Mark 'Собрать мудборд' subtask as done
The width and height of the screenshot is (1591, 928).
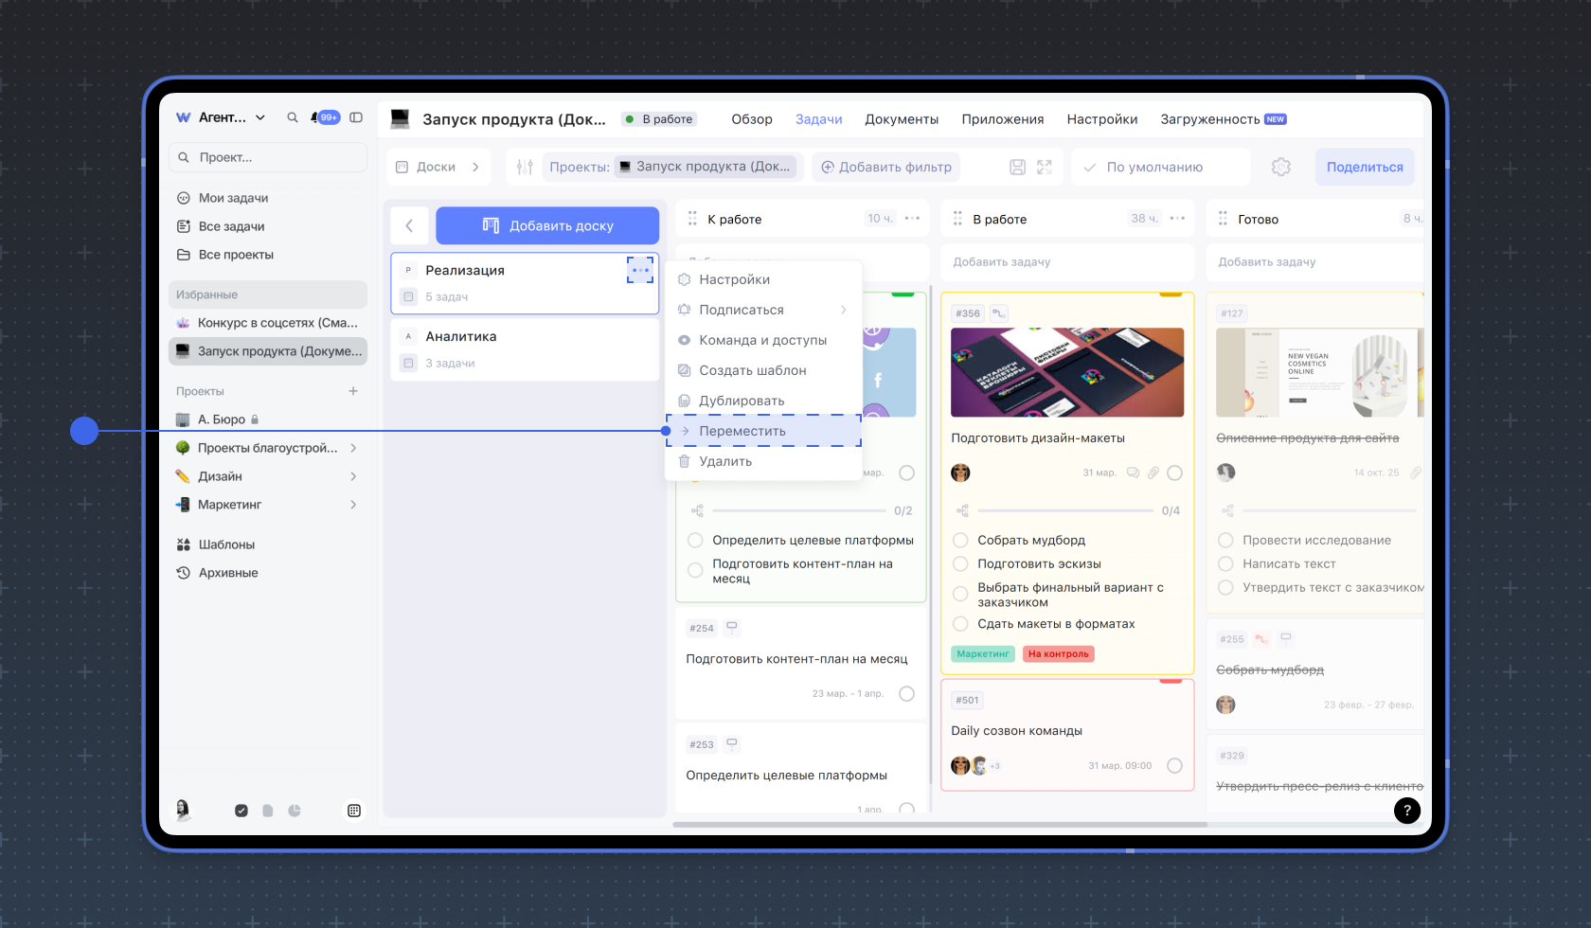pyautogui.click(x=960, y=540)
